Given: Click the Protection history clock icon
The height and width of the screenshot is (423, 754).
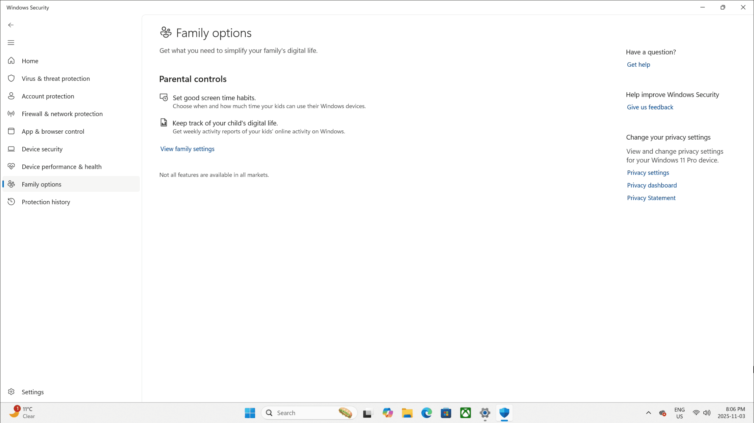Looking at the screenshot, I should click(11, 202).
